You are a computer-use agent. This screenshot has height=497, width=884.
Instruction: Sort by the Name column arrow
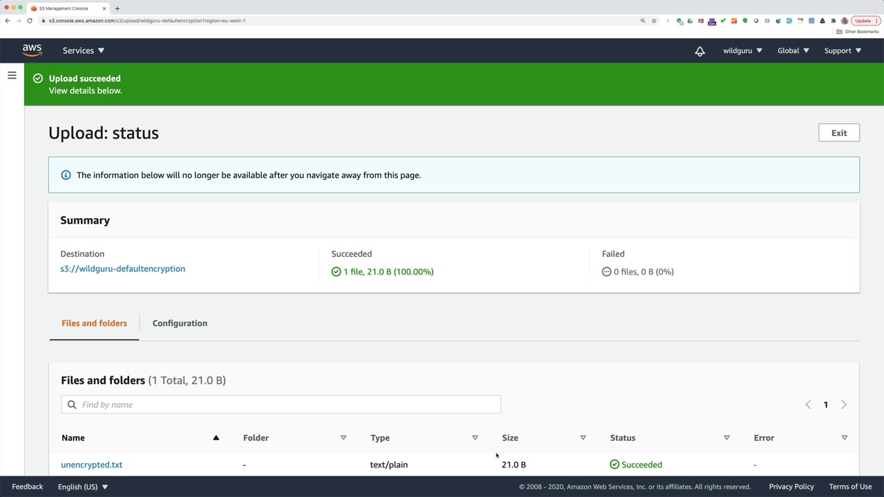[215, 438]
